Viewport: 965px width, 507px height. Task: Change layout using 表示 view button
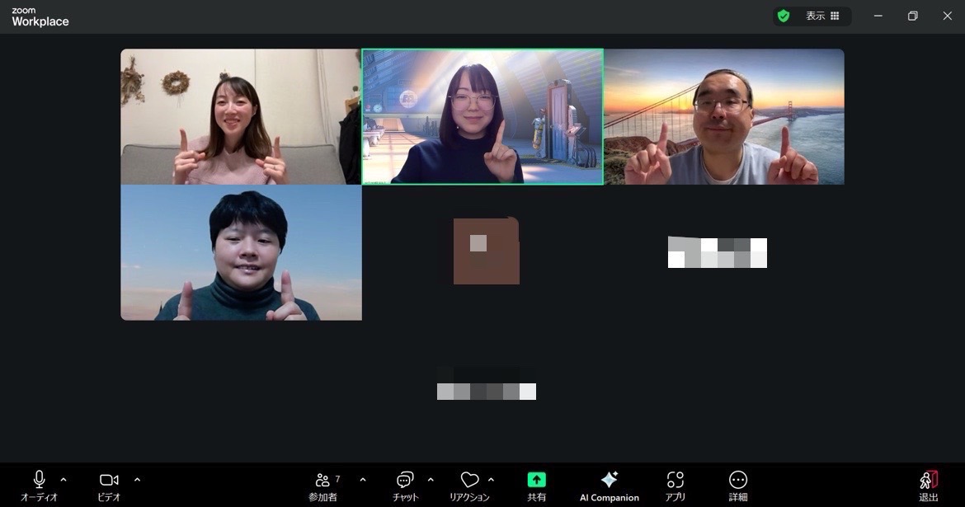click(x=822, y=16)
